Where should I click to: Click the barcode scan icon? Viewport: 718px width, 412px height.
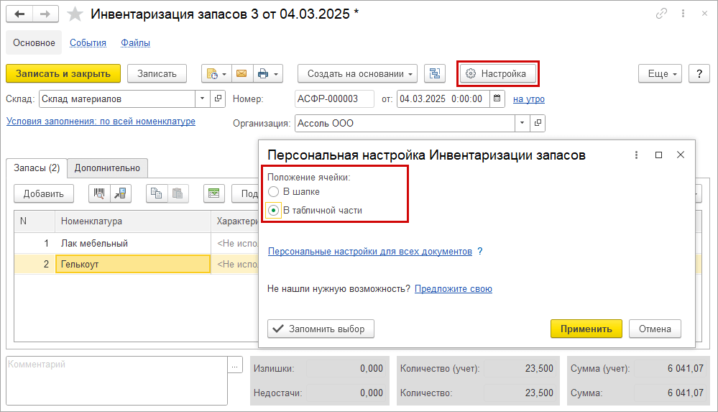coord(99,193)
